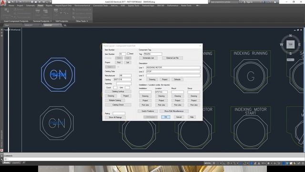Toggle the fixed item number checkbox
The image size is (305, 172).
coord(128,54)
